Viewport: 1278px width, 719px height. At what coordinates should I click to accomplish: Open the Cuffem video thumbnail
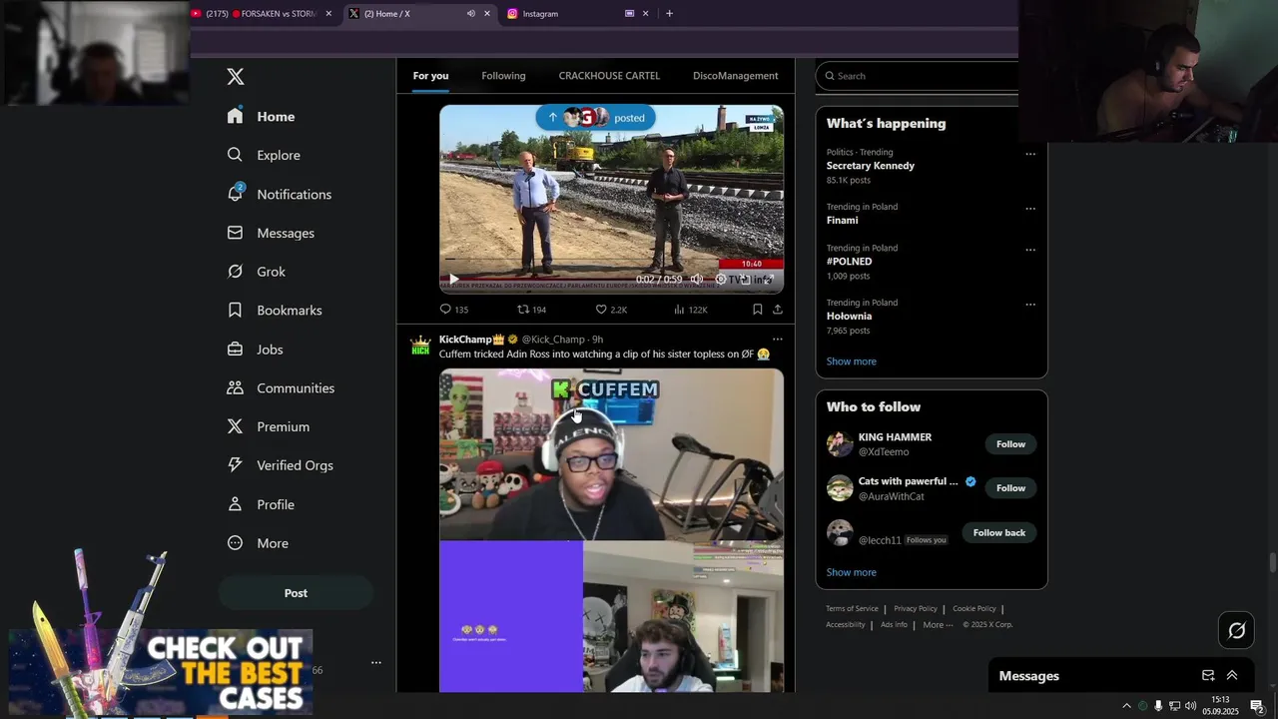[x=611, y=530]
